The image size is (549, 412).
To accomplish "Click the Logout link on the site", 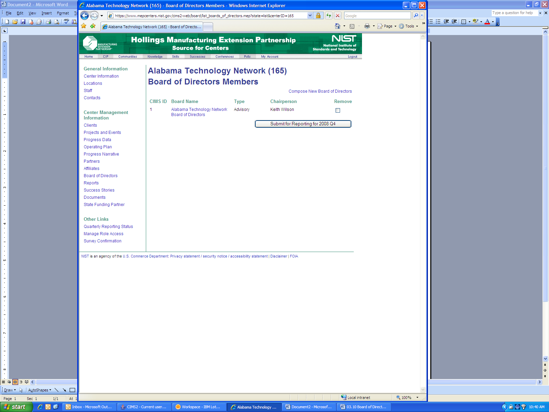I will (352, 57).
